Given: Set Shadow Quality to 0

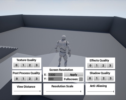Looking at the screenshot, I should pos(90,78).
